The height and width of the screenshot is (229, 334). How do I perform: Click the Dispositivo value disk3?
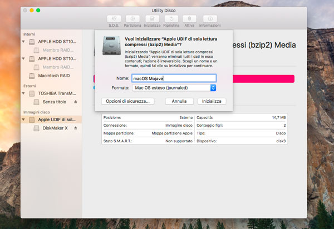click(281, 141)
